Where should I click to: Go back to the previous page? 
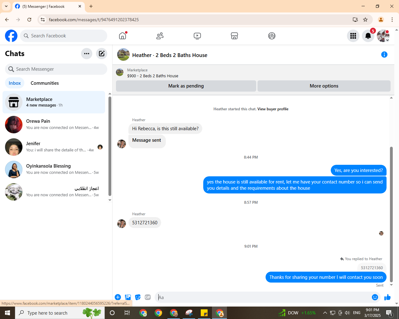7,20
